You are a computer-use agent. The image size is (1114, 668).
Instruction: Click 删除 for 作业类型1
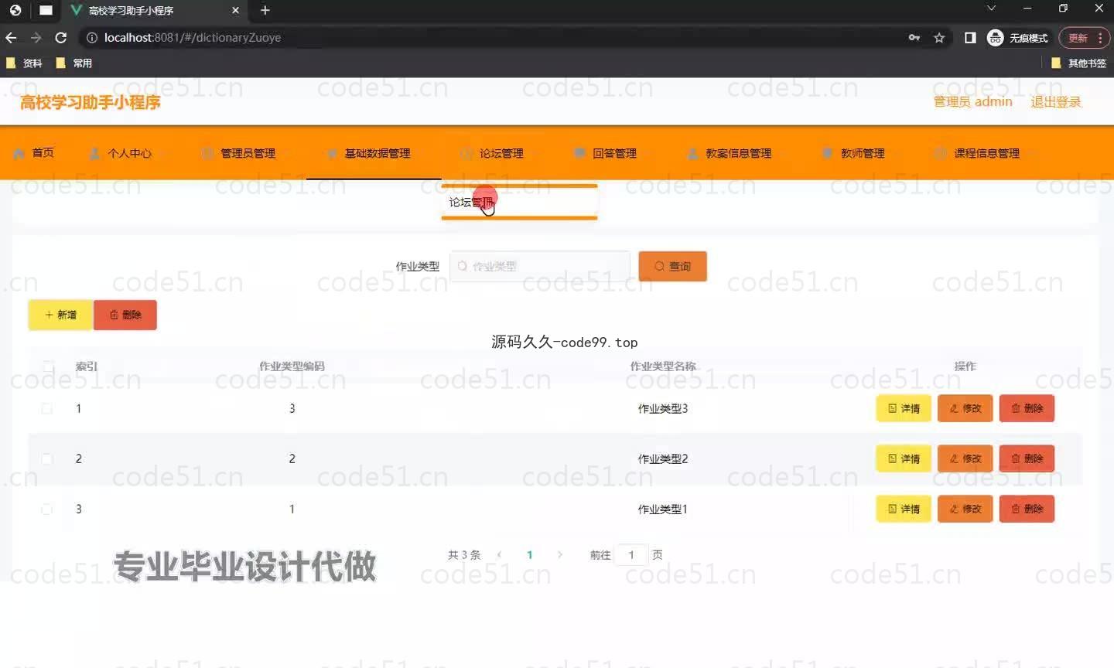(x=1027, y=509)
